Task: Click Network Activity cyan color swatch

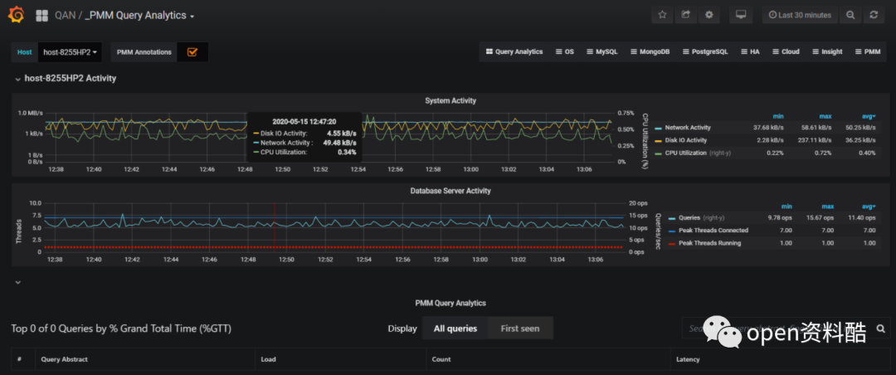Action: click(x=658, y=128)
